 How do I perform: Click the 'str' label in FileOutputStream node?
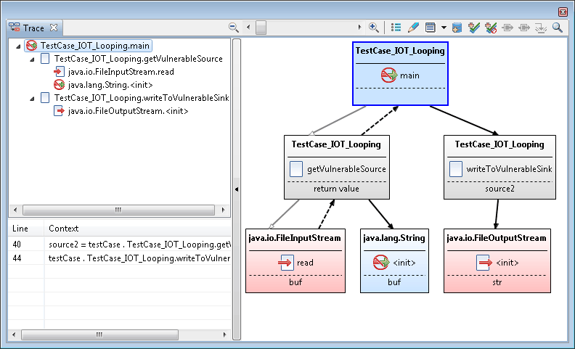point(497,282)
